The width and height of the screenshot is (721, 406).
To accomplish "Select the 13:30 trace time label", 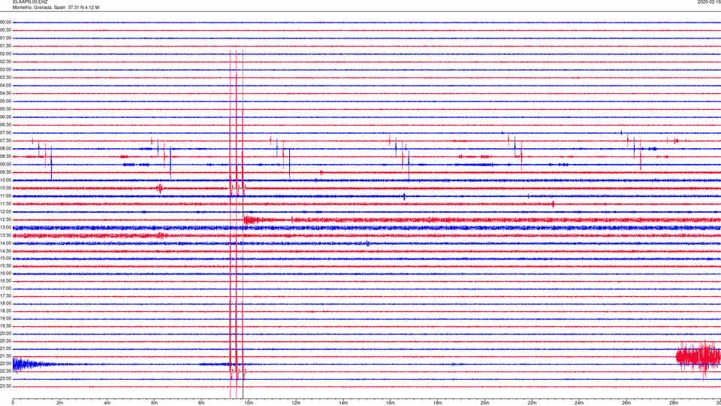I will pos(5,235).
